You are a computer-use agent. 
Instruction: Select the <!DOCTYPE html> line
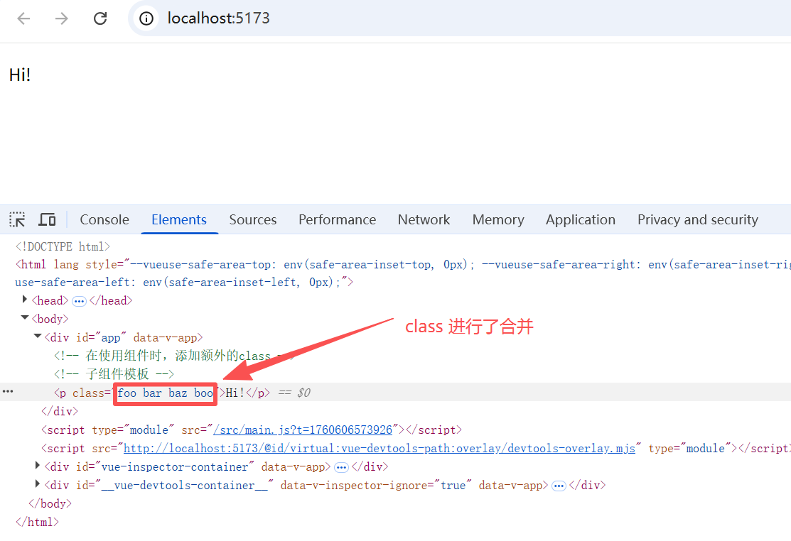63,247
